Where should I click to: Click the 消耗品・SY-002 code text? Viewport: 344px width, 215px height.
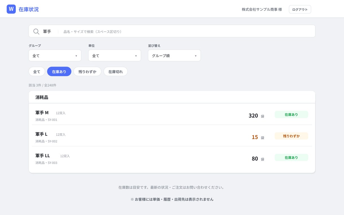coord(46,141)
